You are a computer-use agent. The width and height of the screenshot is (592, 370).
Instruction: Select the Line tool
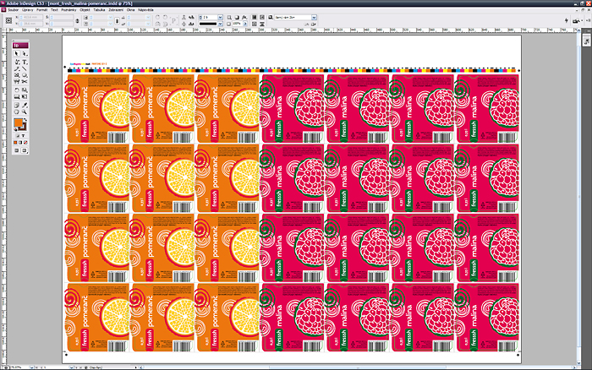pos(25,68)
